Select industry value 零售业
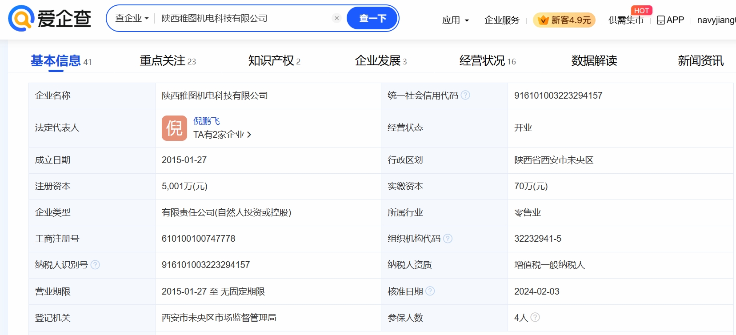Image resolution: width=736 pixels, height=335 pixels. click(528, 212)
